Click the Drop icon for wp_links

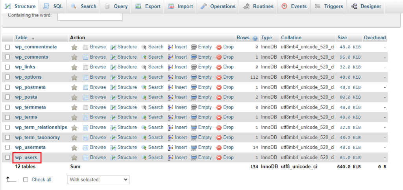click(x=219, y=67)
